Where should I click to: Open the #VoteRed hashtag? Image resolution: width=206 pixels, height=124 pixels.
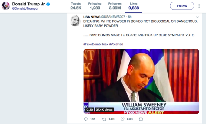116,44
